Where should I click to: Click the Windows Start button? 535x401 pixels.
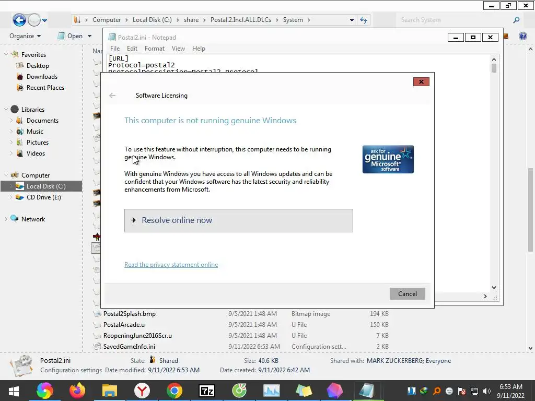point(14,391)
